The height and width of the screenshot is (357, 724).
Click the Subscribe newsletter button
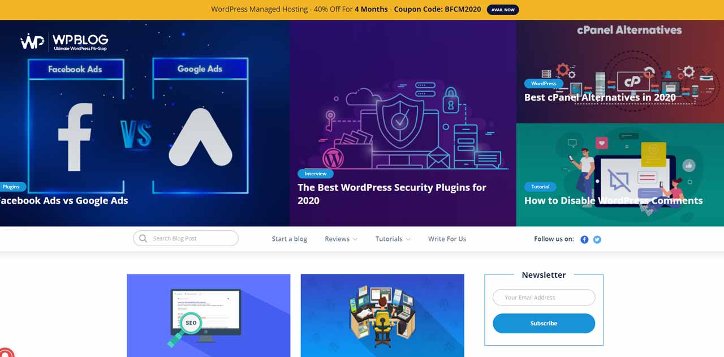click(544, 323)
